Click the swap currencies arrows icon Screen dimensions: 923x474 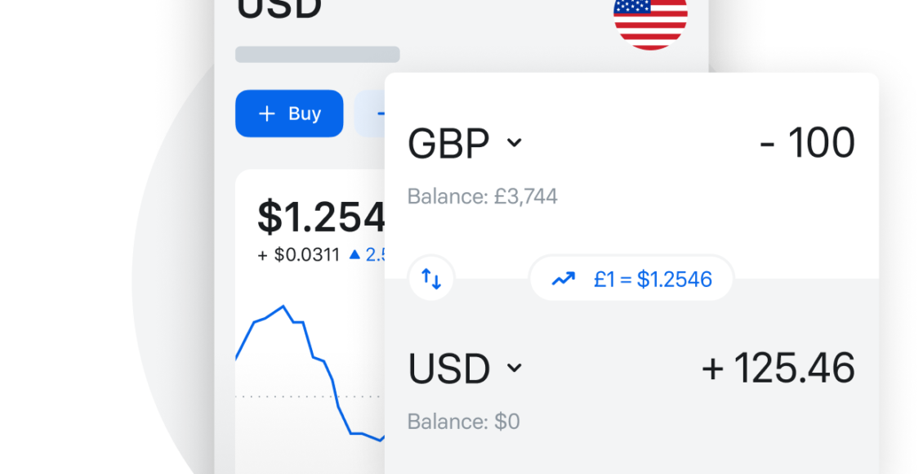[x=431, y=279]
